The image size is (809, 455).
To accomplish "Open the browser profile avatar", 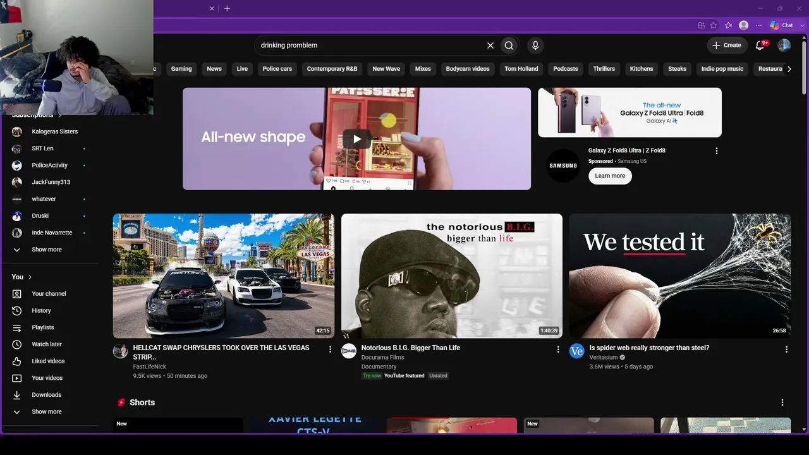I will tap(744, 25).
